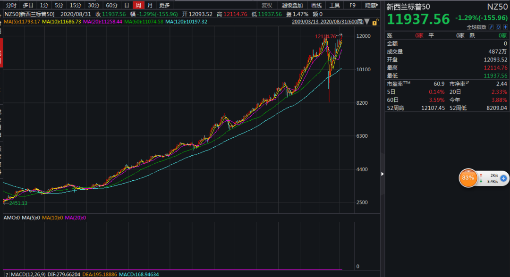Viewport: 510px width, 277px height.
Task: Collapse right panel with the arrow handle
Action: click(x=382, y=174)
